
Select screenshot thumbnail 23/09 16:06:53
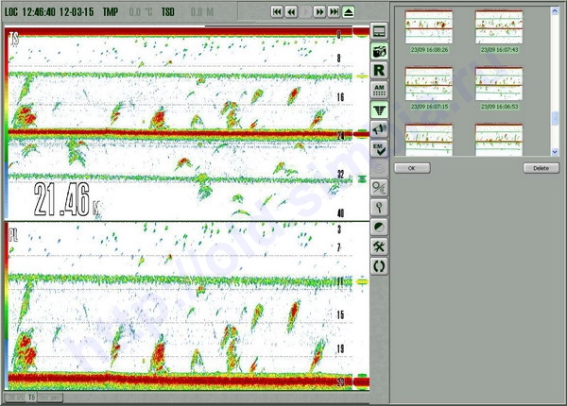(499, 83)
